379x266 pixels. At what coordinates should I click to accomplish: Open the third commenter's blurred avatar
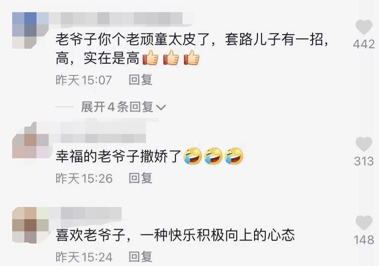(30, 225)
